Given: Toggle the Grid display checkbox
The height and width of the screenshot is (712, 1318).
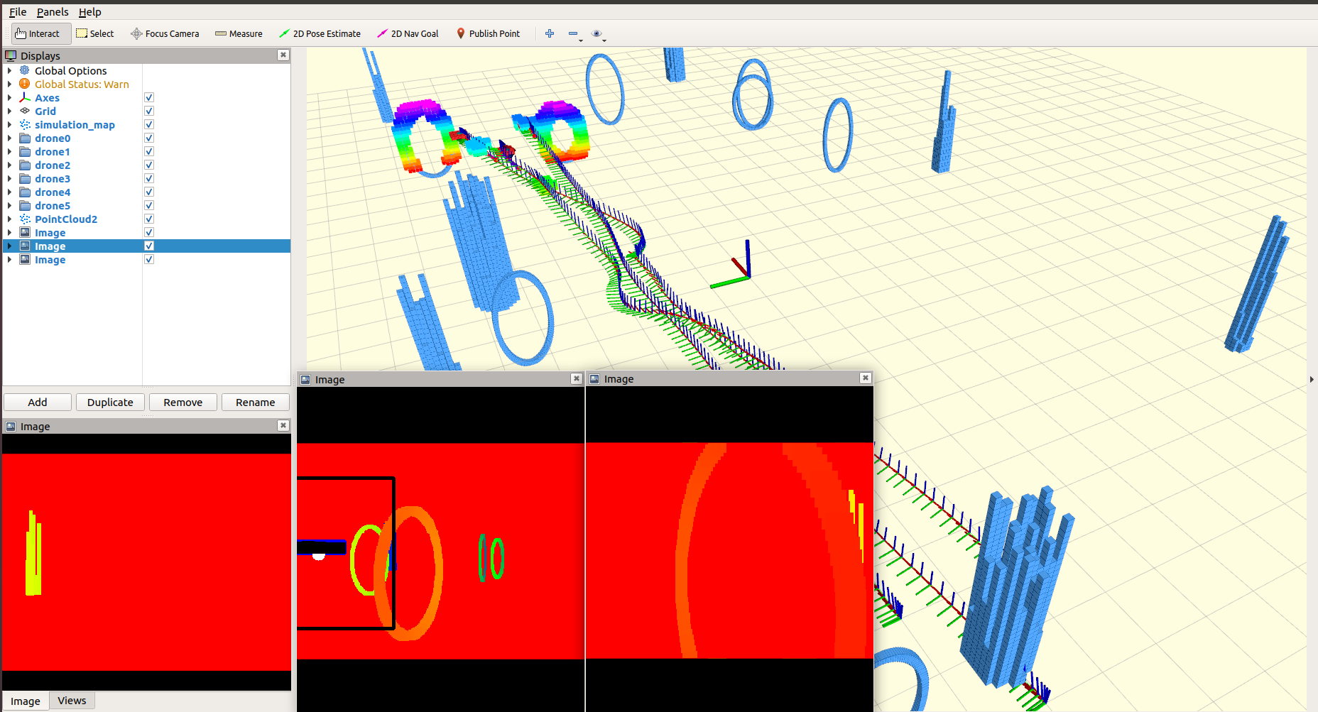Looking at the screenshot, I should (x=149, y=111).
